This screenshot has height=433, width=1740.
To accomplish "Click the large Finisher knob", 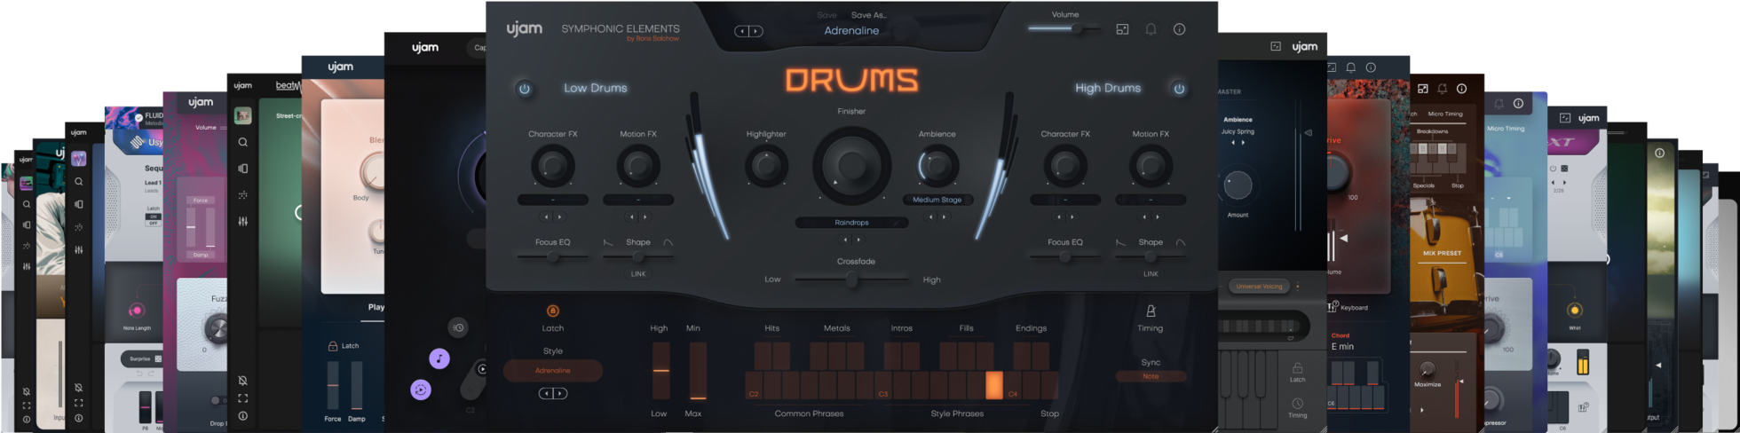I will pos(851,165).
